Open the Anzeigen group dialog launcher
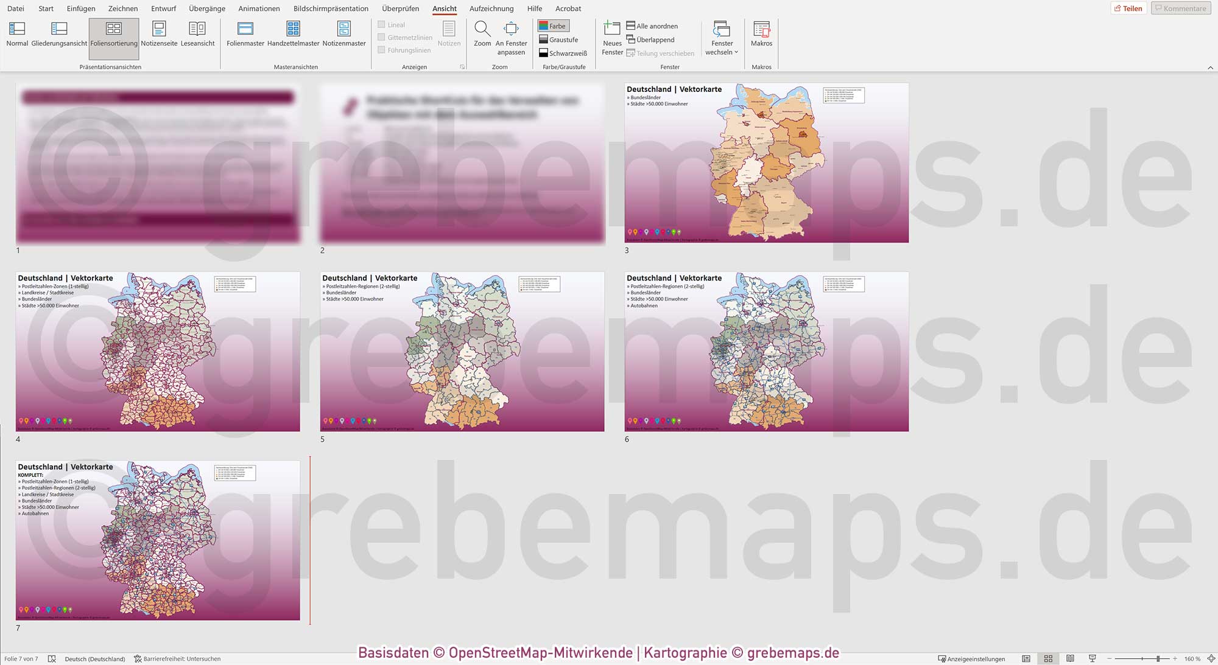1218x665 pixels. (x=462, y=67)
